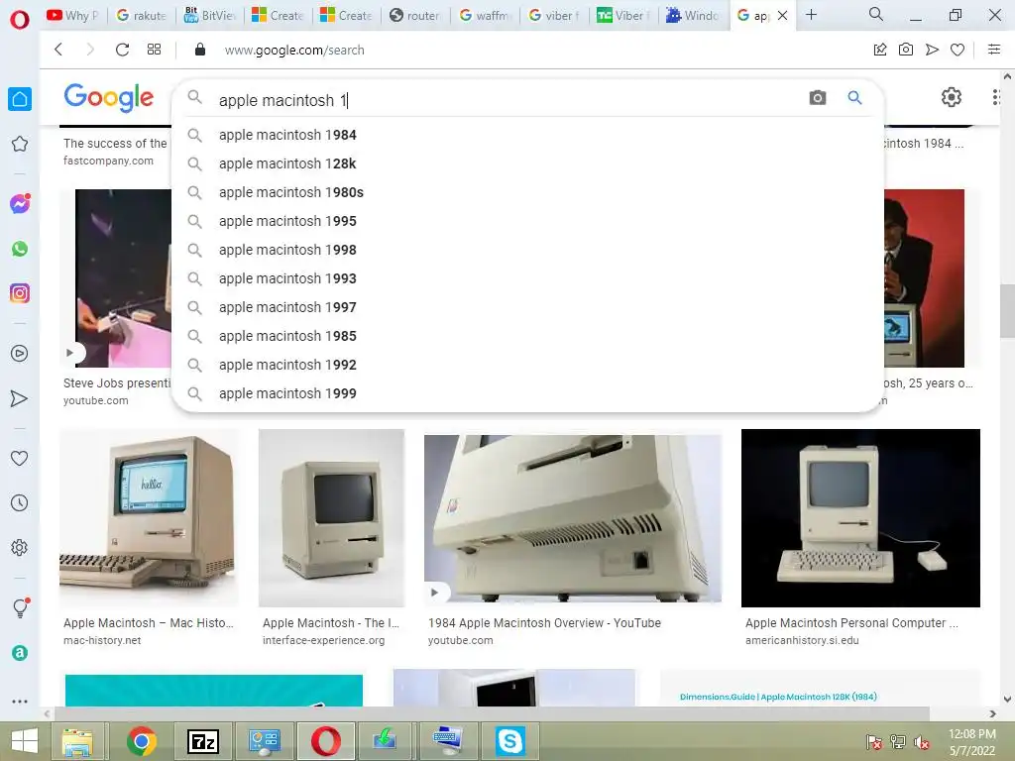This screenshot has width=1015, height=761.
Task: Add page to bookmarks heart in address bar
Action: [958, 50]
